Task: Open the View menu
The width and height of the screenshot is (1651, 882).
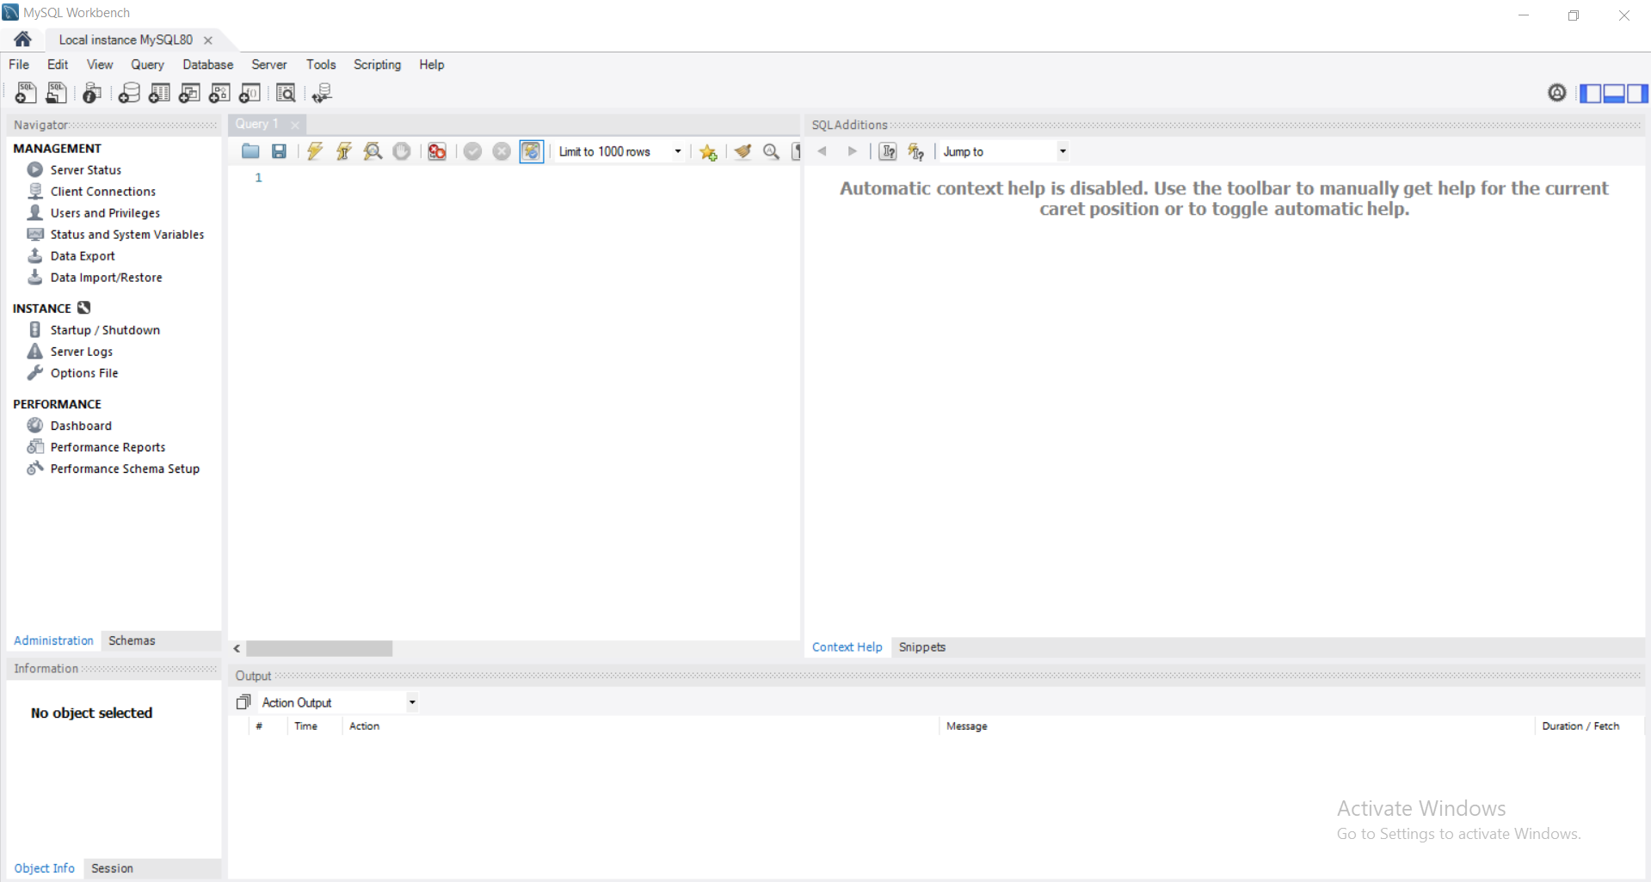Action: click(100, 64)
